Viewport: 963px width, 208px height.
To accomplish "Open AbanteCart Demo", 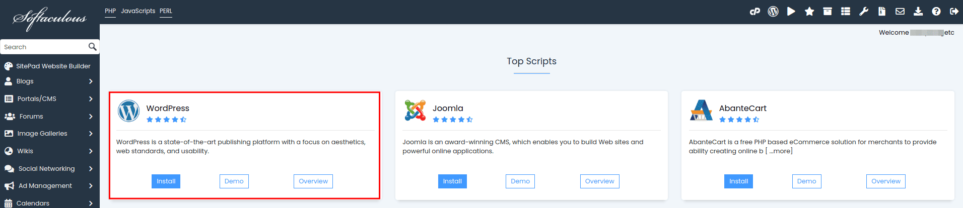I will (x=807, y=181).
